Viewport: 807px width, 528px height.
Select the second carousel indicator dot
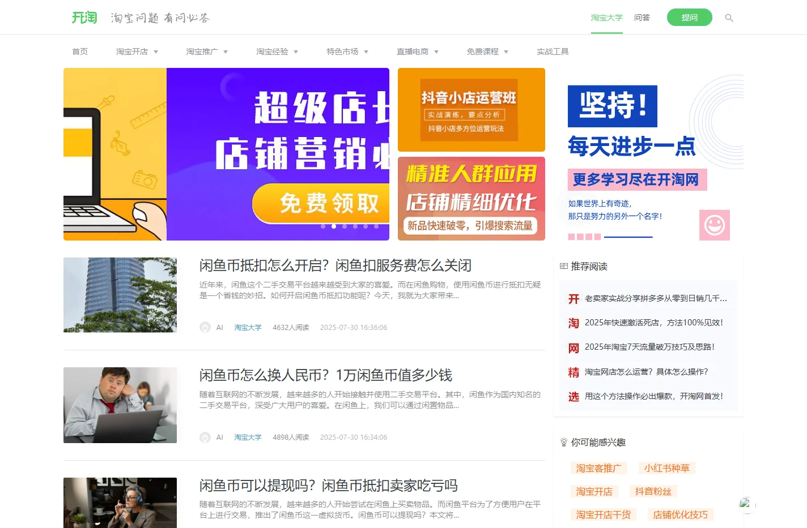click(x=334, y=226)
